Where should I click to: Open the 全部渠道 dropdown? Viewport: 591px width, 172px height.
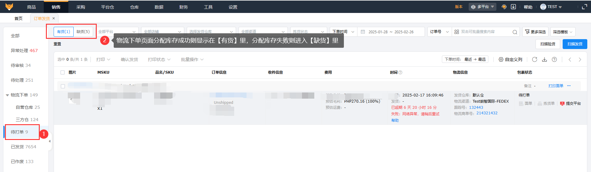point(263,31)
